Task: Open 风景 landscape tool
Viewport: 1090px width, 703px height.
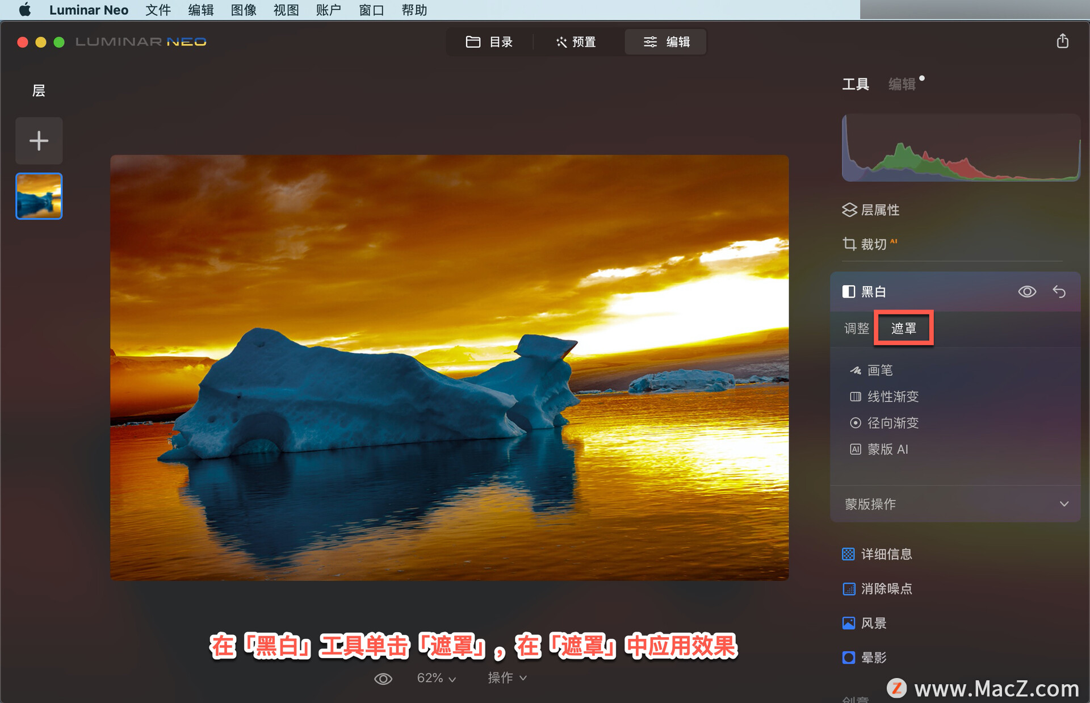Action: point(864,624)
